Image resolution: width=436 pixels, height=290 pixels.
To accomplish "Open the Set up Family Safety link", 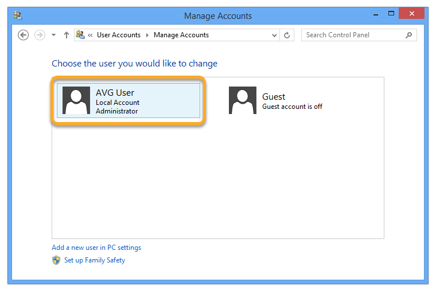I will [94, 260].
